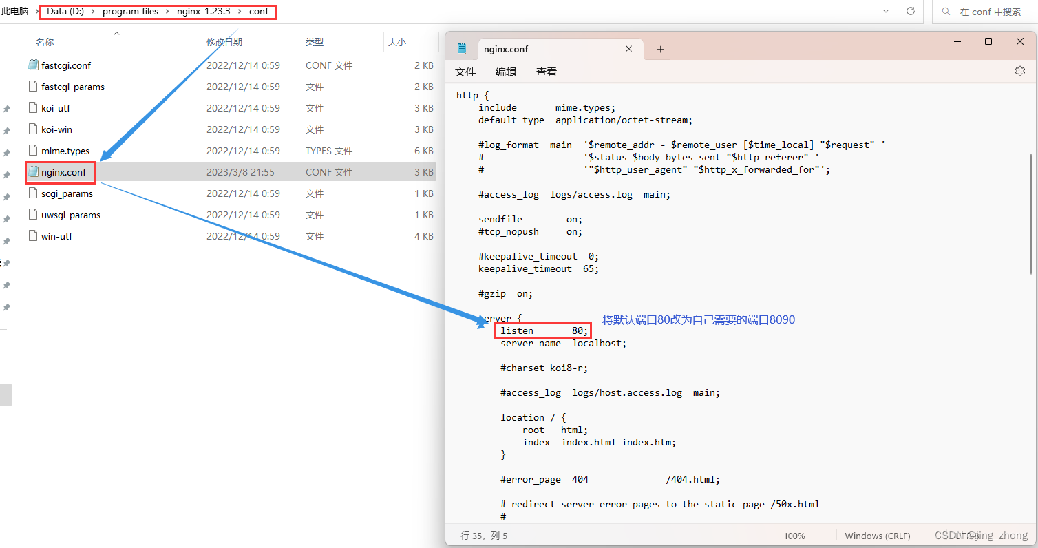Screen dimensions: 1038x548
Task: Click "include mime.types;" line
Action: coord(547,107)
